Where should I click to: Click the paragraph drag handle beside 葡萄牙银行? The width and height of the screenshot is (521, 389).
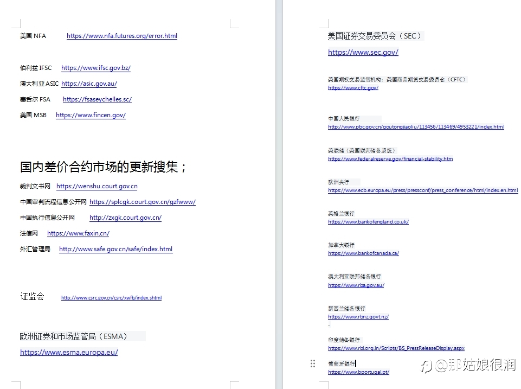313,364
